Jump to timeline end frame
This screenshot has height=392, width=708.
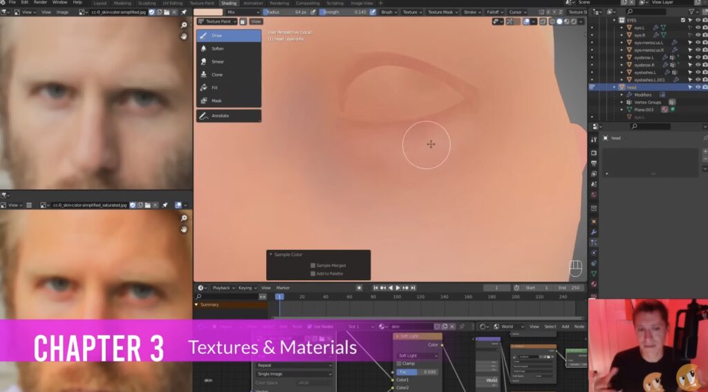[413, 288]
